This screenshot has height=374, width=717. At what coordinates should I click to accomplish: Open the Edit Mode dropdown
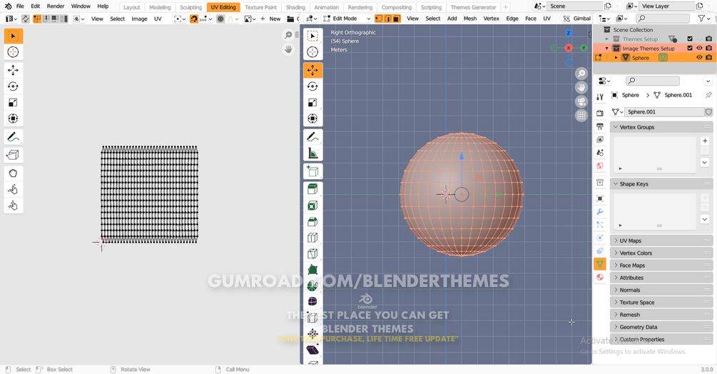point(347,19)
